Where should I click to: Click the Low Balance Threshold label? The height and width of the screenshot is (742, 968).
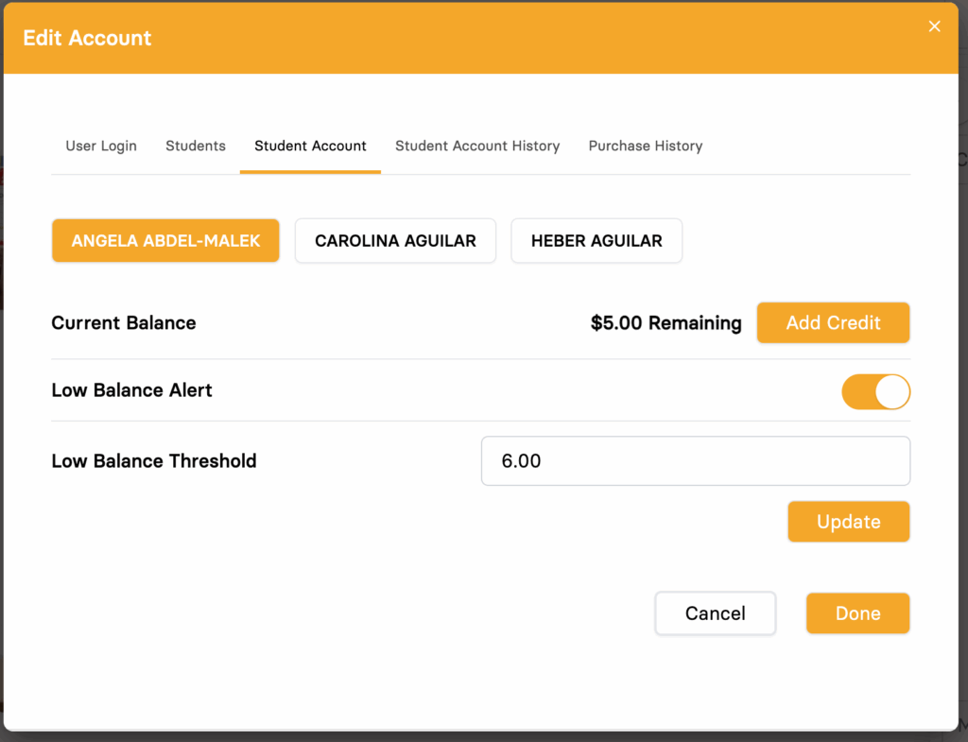click(154, 461)
